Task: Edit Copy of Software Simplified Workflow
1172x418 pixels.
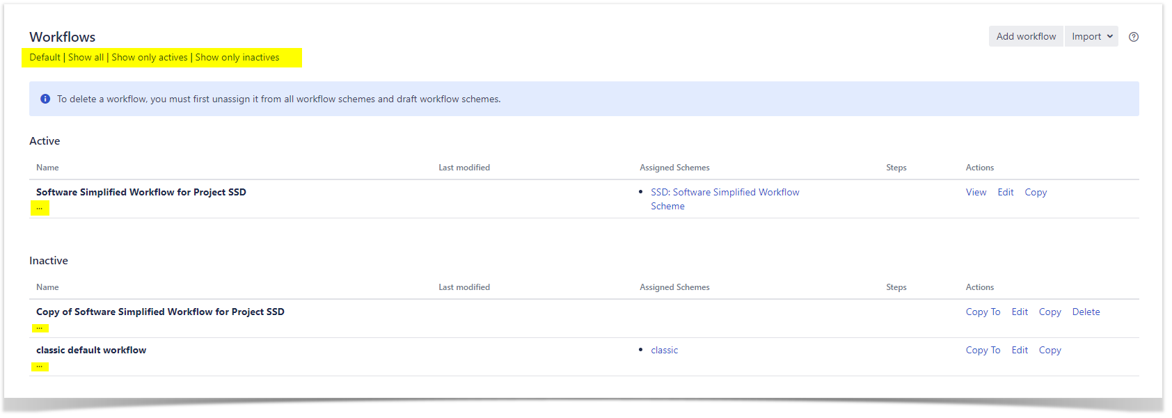Action: point(1020,312)
